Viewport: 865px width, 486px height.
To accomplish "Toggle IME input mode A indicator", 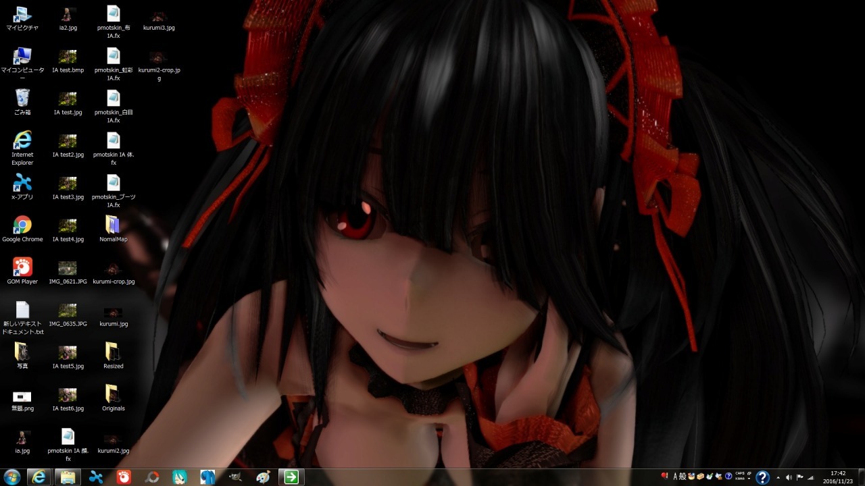I will tap(674, 476).
